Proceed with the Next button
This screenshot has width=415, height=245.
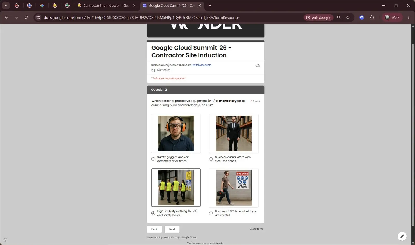click(172, 229)
